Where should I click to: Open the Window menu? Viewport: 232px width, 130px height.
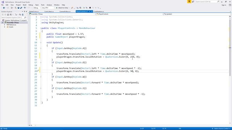coord(57,5)
